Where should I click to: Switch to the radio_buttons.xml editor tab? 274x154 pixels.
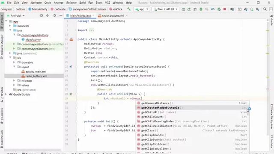click(113, 15)
